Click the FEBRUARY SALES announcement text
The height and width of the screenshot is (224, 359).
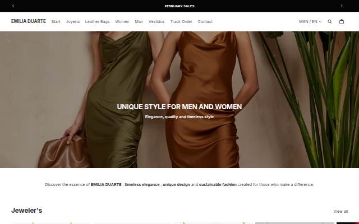pos(179,6)
